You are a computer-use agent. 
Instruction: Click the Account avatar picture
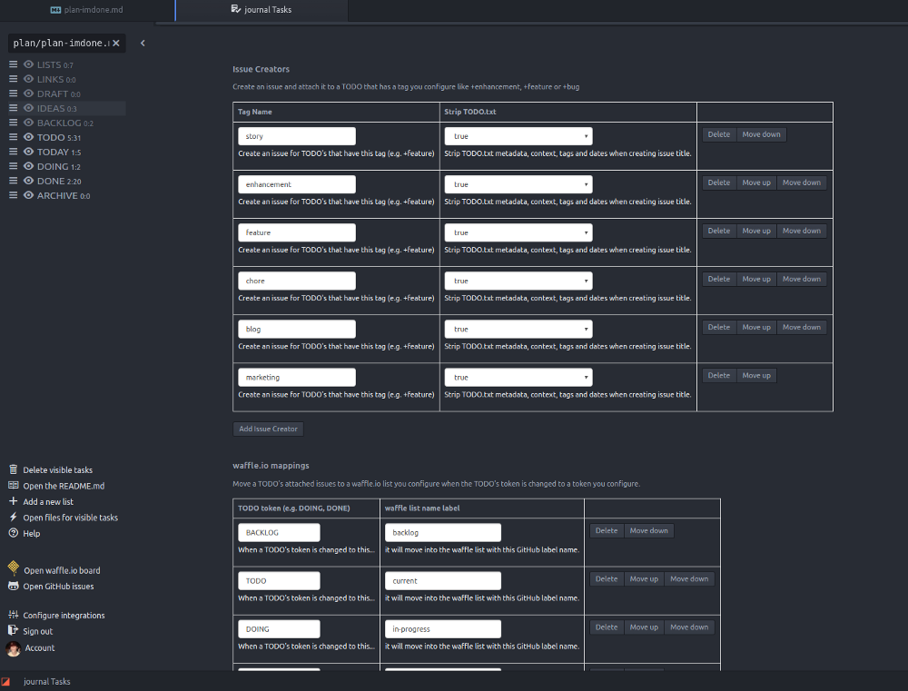pyautogui.click(x=14, y=648)
